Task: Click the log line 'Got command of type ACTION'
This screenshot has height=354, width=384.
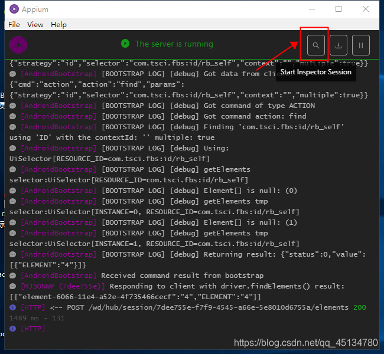Action: click(x=259, y=106)
